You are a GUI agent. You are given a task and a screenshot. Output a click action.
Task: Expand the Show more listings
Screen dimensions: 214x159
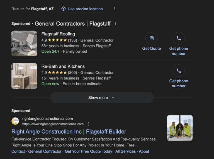click(x=98, y=98)
